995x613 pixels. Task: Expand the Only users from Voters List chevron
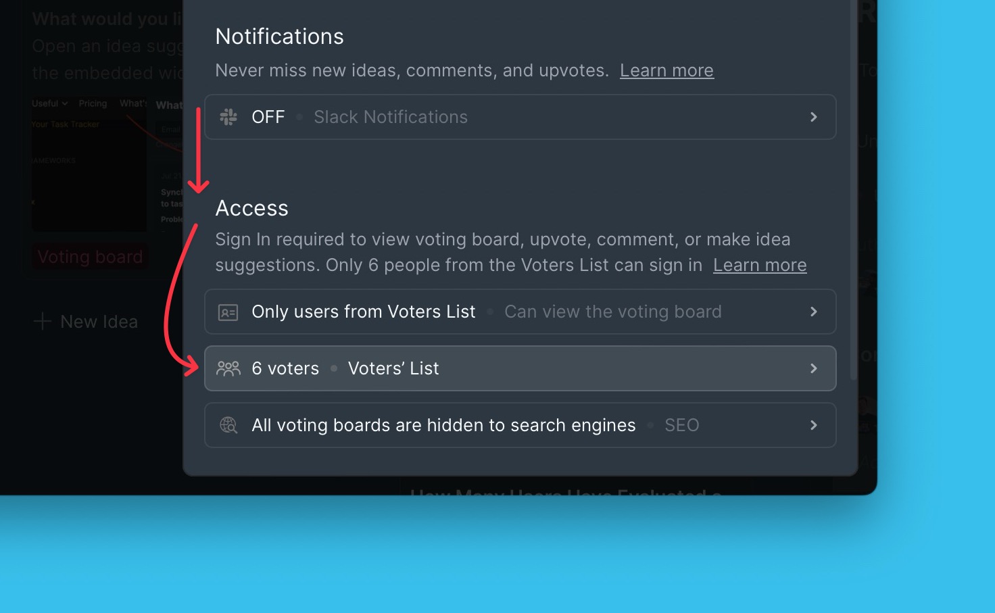point(813,312)
